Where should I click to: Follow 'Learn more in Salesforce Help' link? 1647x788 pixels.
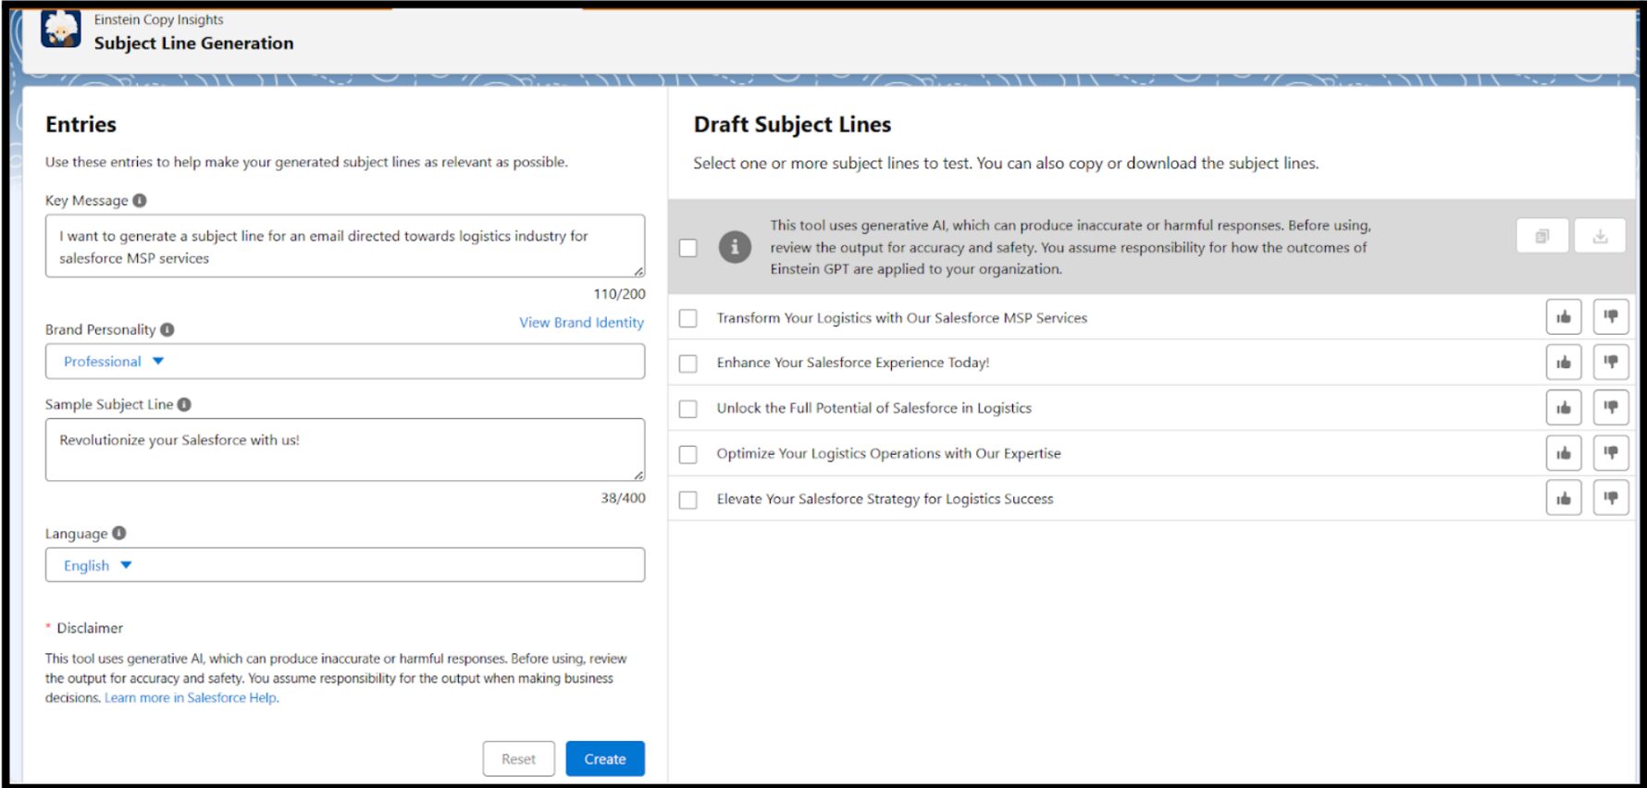coord(191,697)
